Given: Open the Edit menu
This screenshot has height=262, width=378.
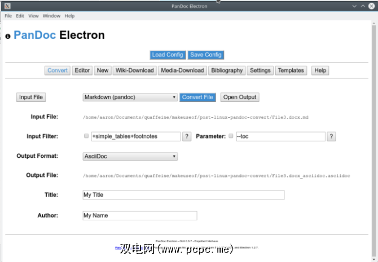Looking at the screenshot, I should [x=20, y=16].
